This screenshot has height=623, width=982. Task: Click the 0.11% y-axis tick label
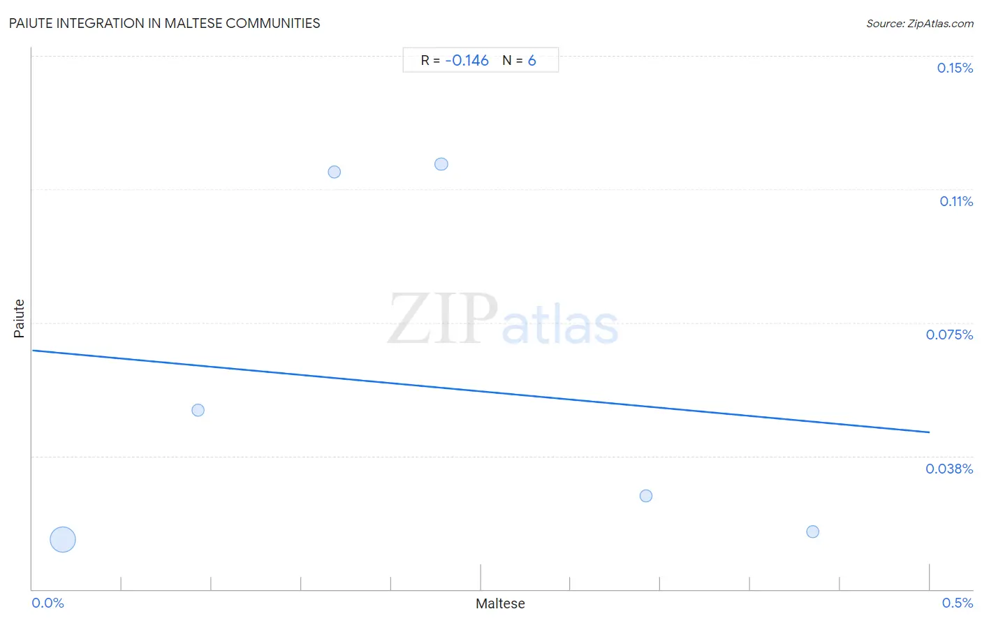(956, 201)
